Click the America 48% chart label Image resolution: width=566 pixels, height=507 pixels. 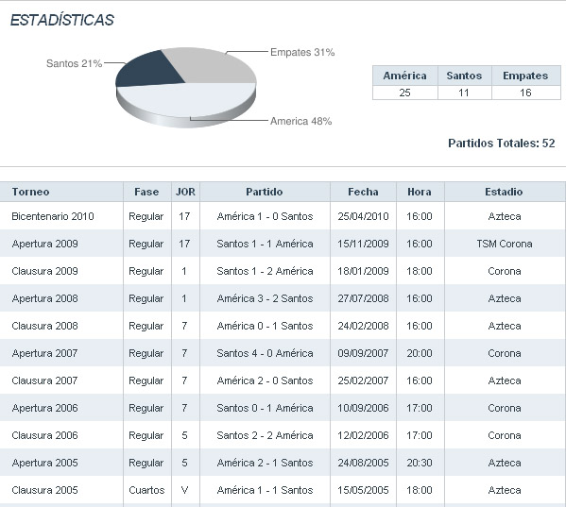coord(301,121)
